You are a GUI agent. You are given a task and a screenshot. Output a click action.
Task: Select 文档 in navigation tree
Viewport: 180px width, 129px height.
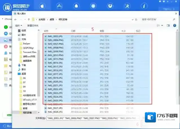click(x=22, y=39)
